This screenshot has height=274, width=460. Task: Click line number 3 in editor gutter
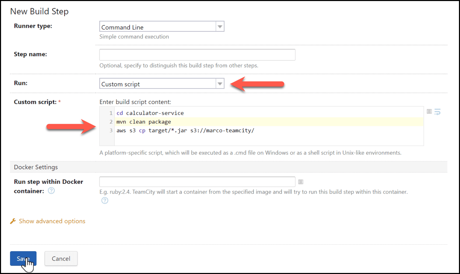click(111, 131)
